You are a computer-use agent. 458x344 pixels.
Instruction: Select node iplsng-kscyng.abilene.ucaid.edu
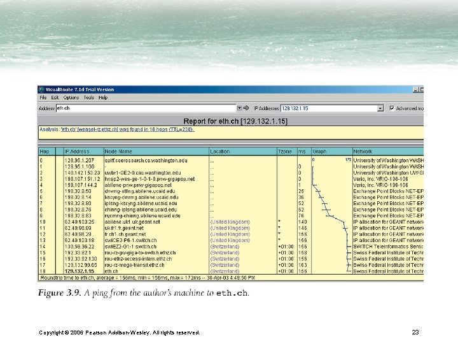(x=141, y=204)
